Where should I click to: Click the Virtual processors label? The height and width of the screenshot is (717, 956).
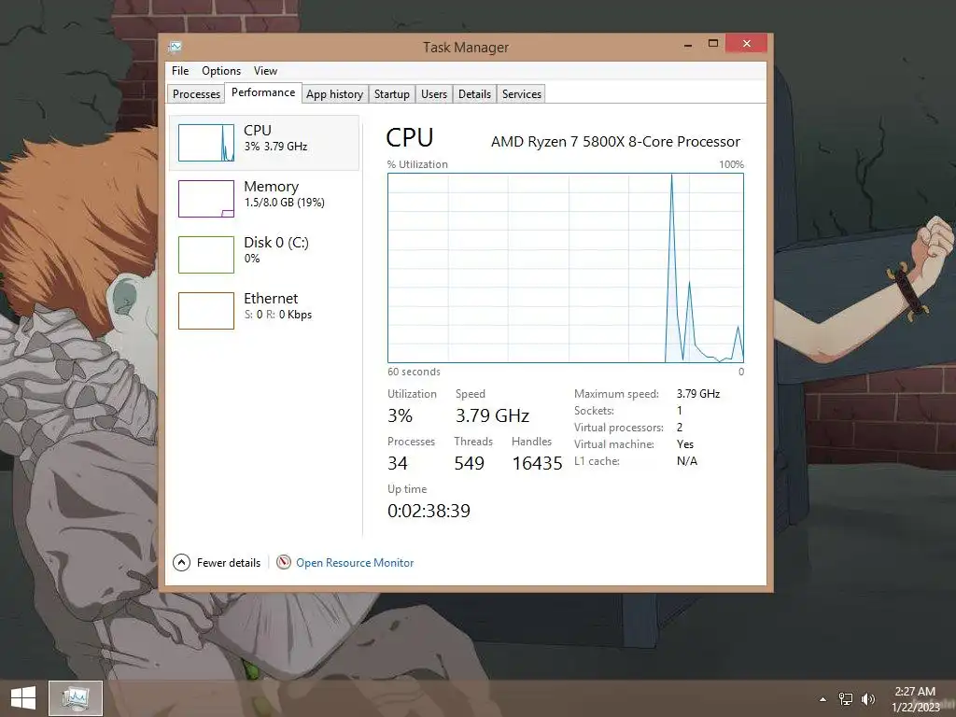pyautogui.click(x=619, y=428)
